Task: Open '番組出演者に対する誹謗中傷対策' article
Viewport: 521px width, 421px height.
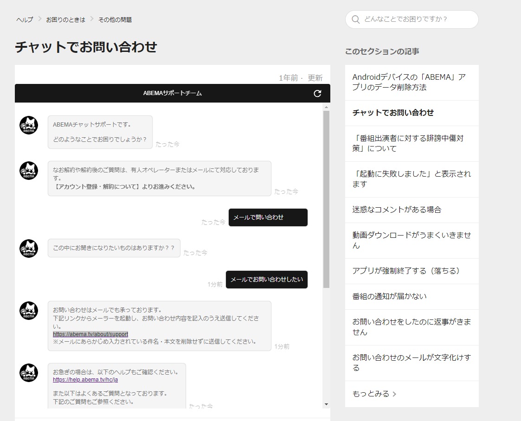Action: click(x=412, y=143)
